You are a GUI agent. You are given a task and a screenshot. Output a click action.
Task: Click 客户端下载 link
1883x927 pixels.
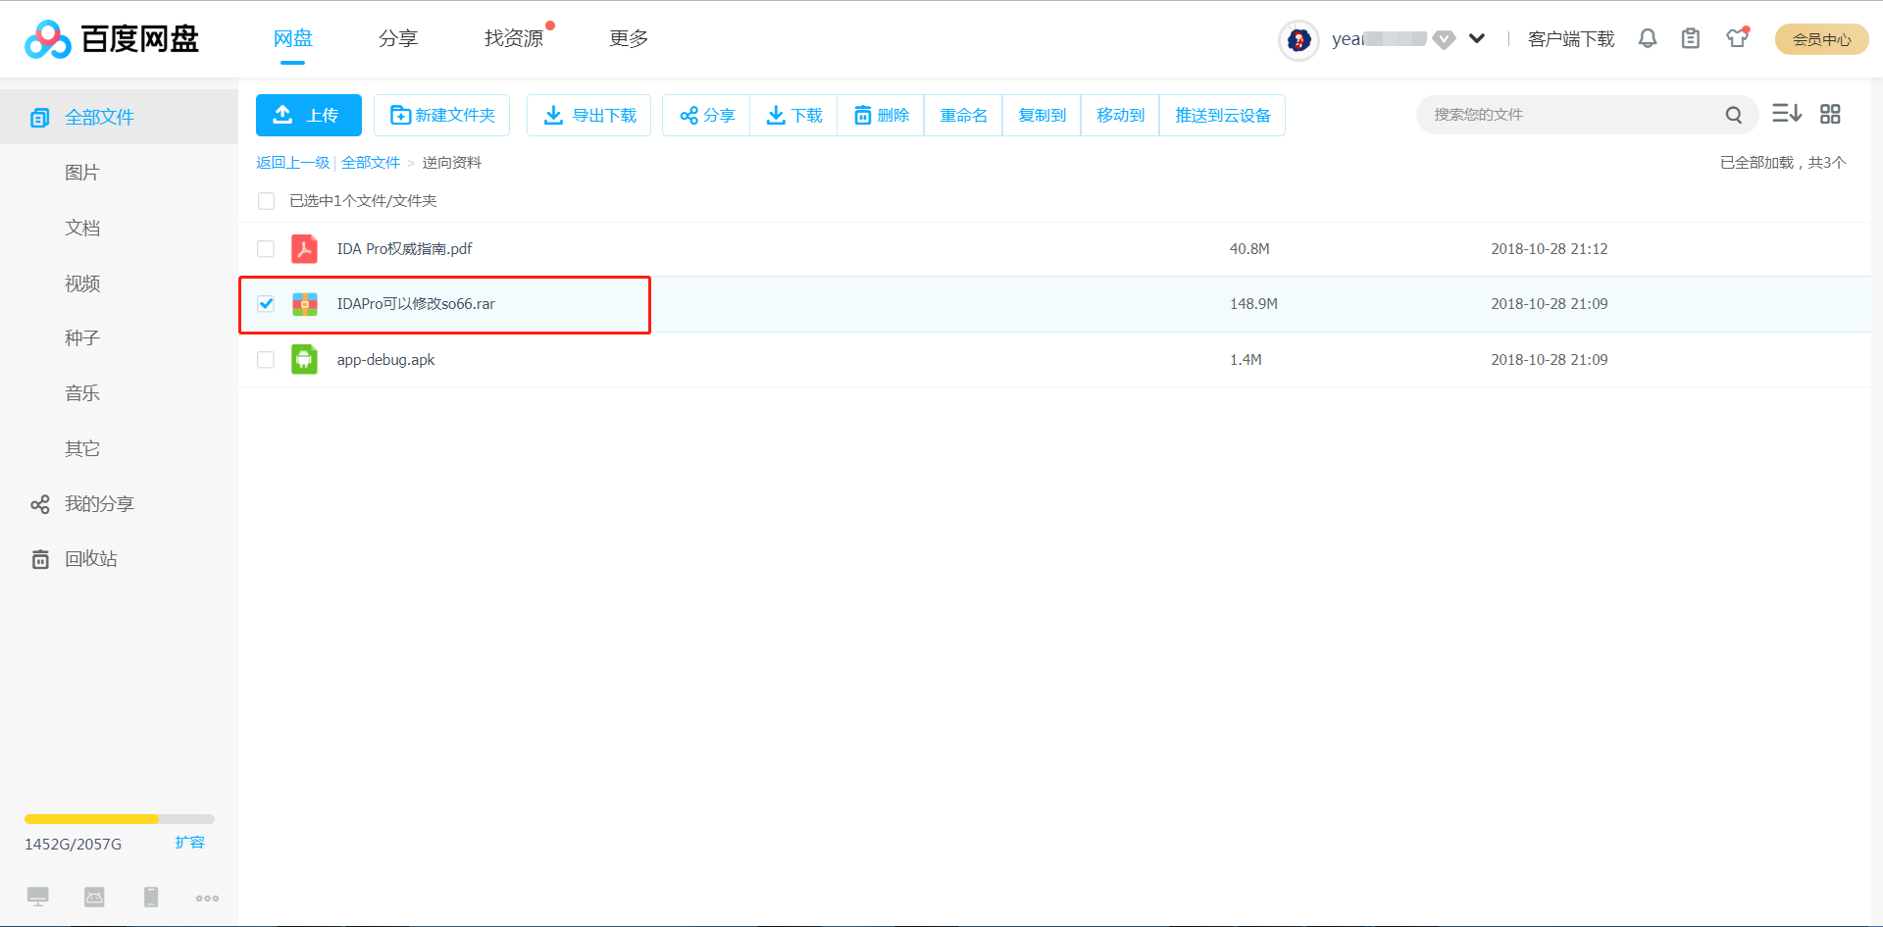[x=1571, y=39]
